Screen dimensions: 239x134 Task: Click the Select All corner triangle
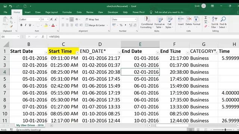click(x=6, y=44)
